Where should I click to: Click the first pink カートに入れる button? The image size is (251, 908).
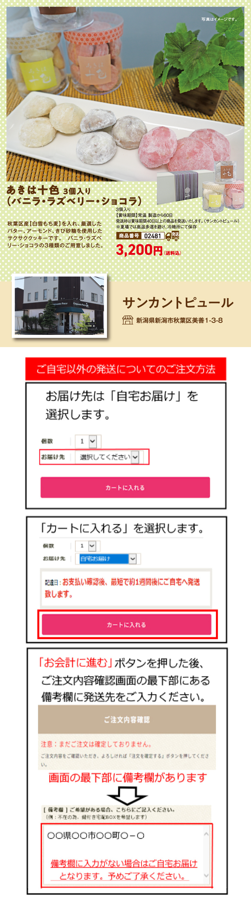point(125,488)
